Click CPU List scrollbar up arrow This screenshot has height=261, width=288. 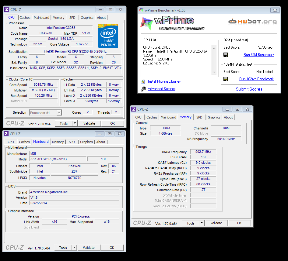[x=214, y=48]
